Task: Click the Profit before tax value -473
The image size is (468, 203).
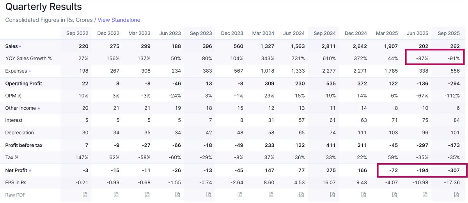Action: (453, 145)
